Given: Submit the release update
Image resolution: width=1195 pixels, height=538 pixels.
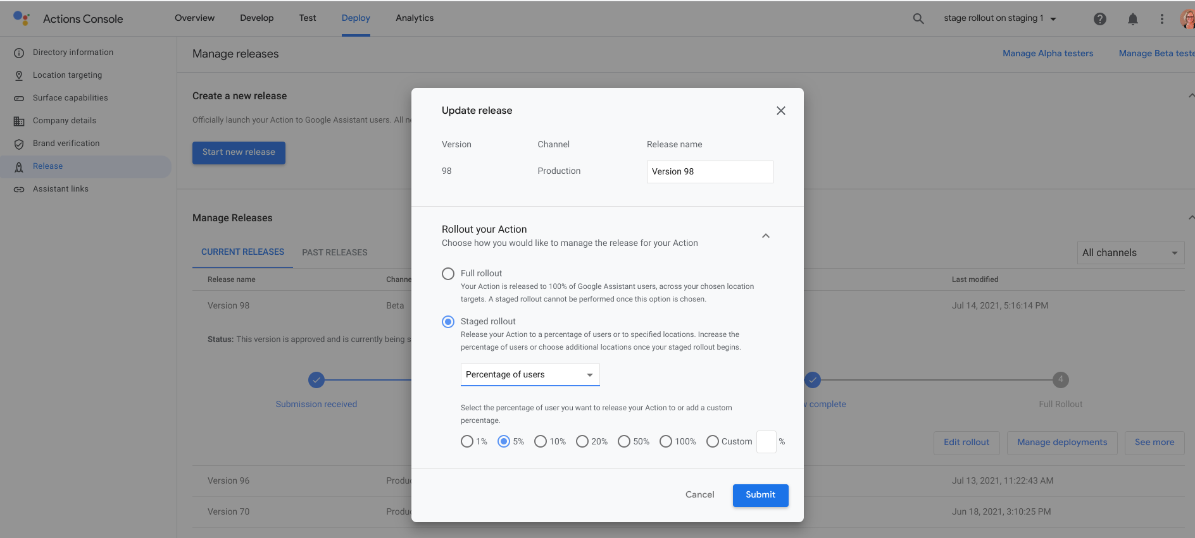Looking at the screenshot, I should click(760, 495).
